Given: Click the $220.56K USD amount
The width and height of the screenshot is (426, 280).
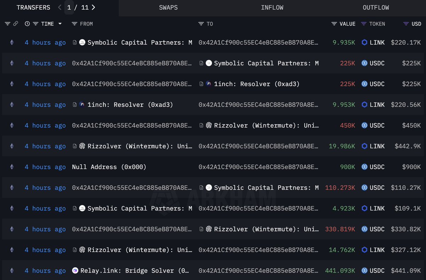Looking at the screenshot, I should (406, 105).
